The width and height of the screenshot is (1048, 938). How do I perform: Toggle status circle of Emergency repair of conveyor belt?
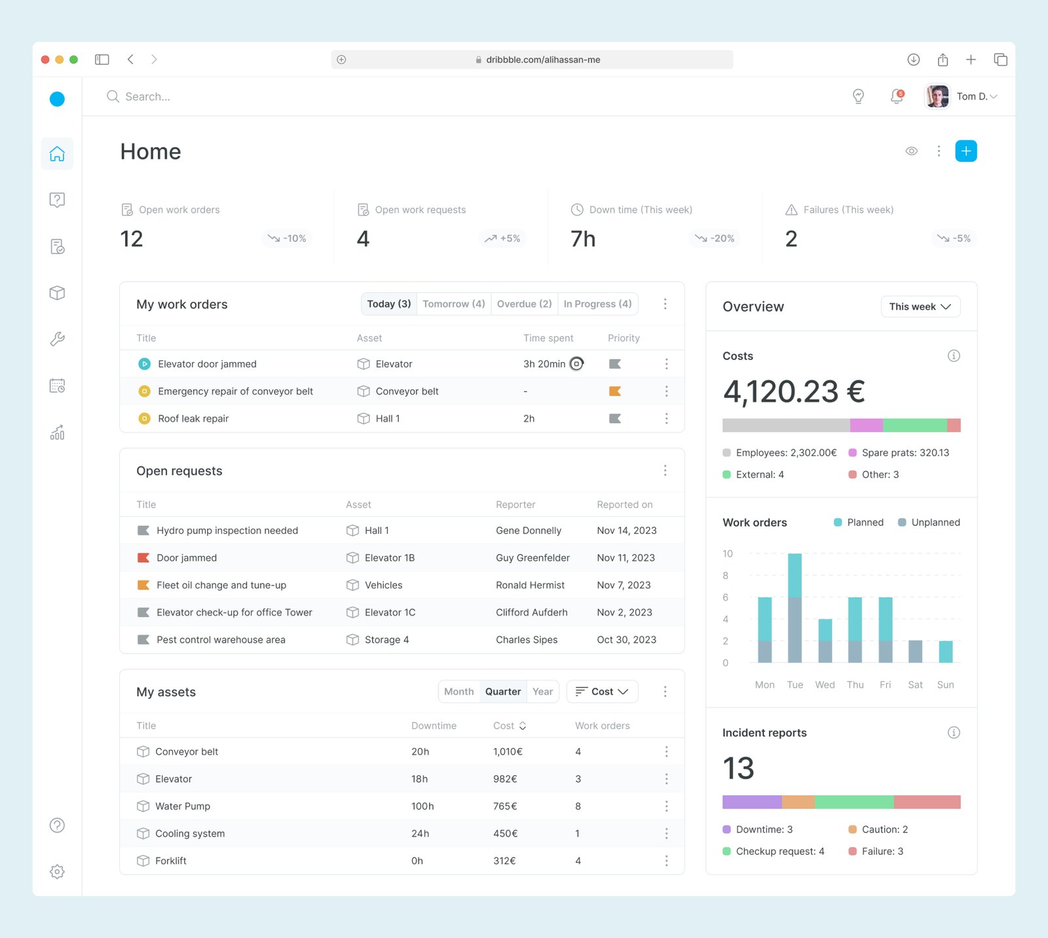click(x=145, y=391)
